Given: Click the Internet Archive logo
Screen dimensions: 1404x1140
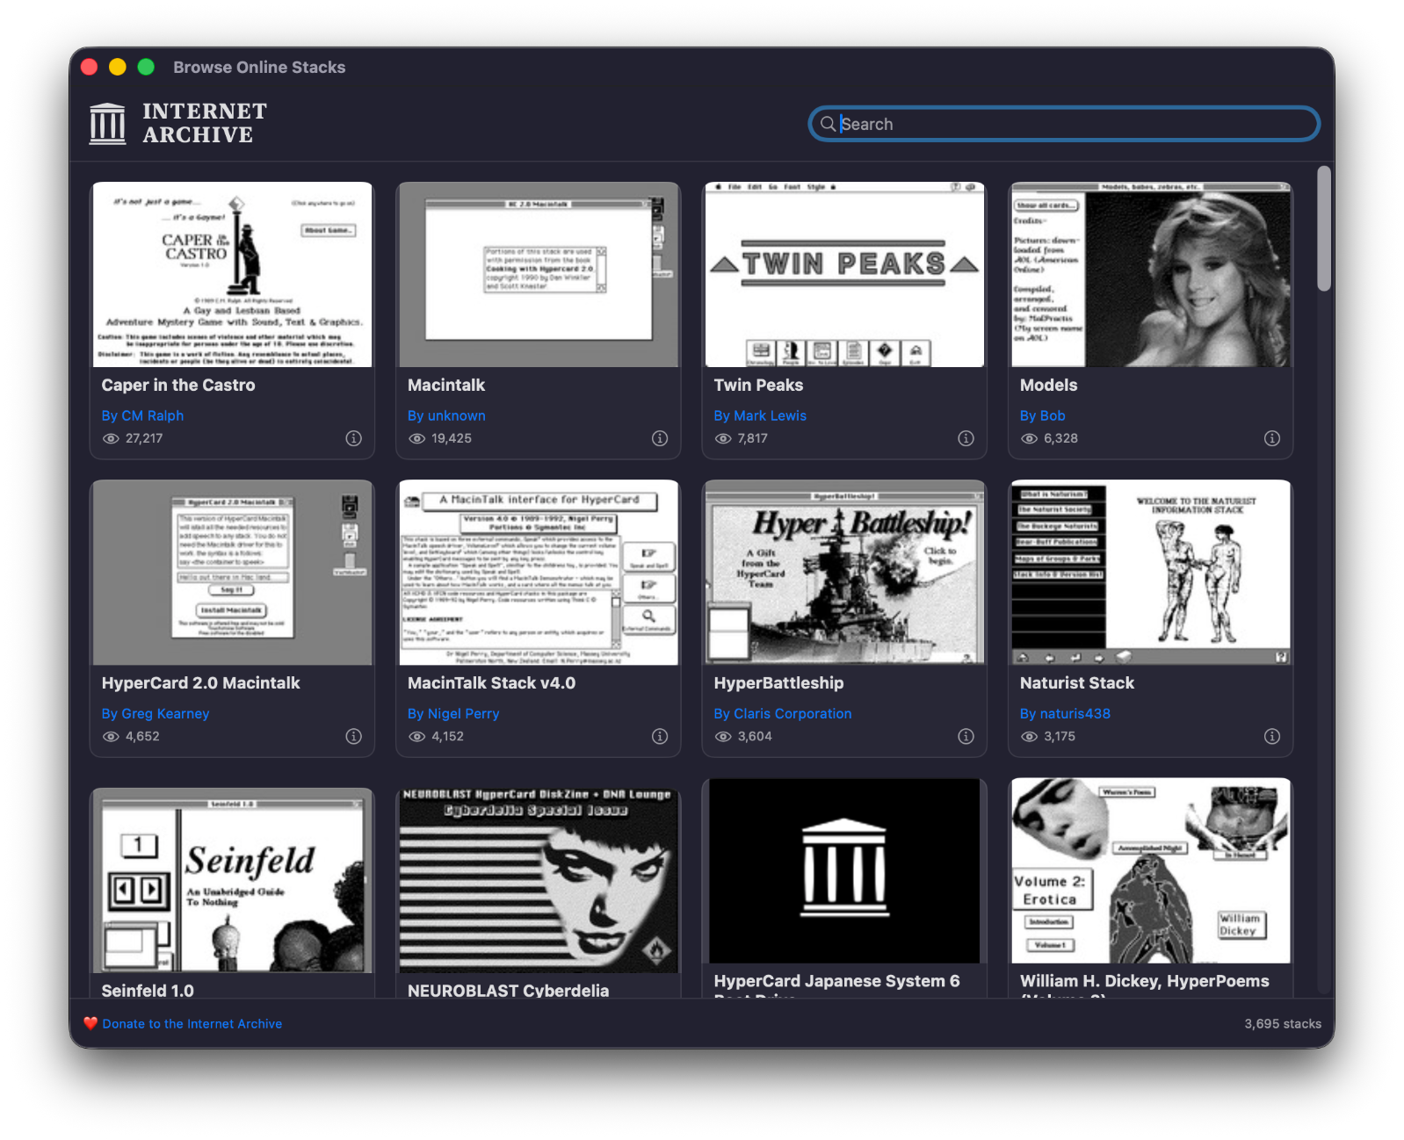Looking at the screenshot, I should click(x=178, y=123).
